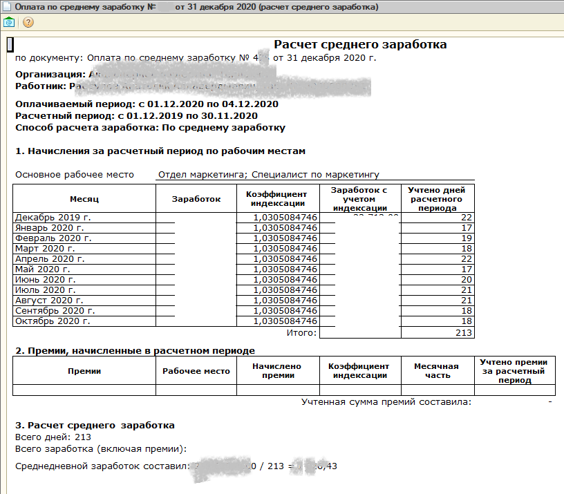This screenshot has width=564, height=494.
Task: Open the help question mark icon
Action: click(28, 22)
